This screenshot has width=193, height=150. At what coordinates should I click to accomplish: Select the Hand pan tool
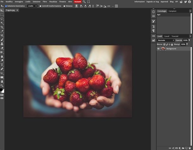[2, 81]
